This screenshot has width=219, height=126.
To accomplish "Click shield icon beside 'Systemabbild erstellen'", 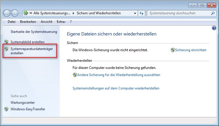I will click(6, 42).
